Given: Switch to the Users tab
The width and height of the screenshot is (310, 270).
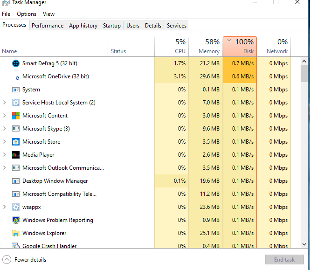Looking at the screenshot, I should tap(133, 26).
